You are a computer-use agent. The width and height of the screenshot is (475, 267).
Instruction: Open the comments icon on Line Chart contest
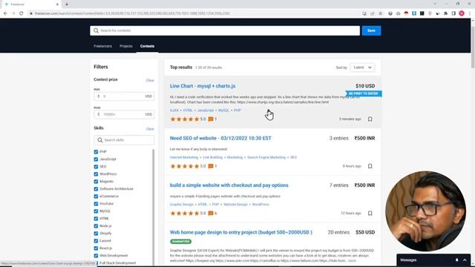[x=211, y=119]
